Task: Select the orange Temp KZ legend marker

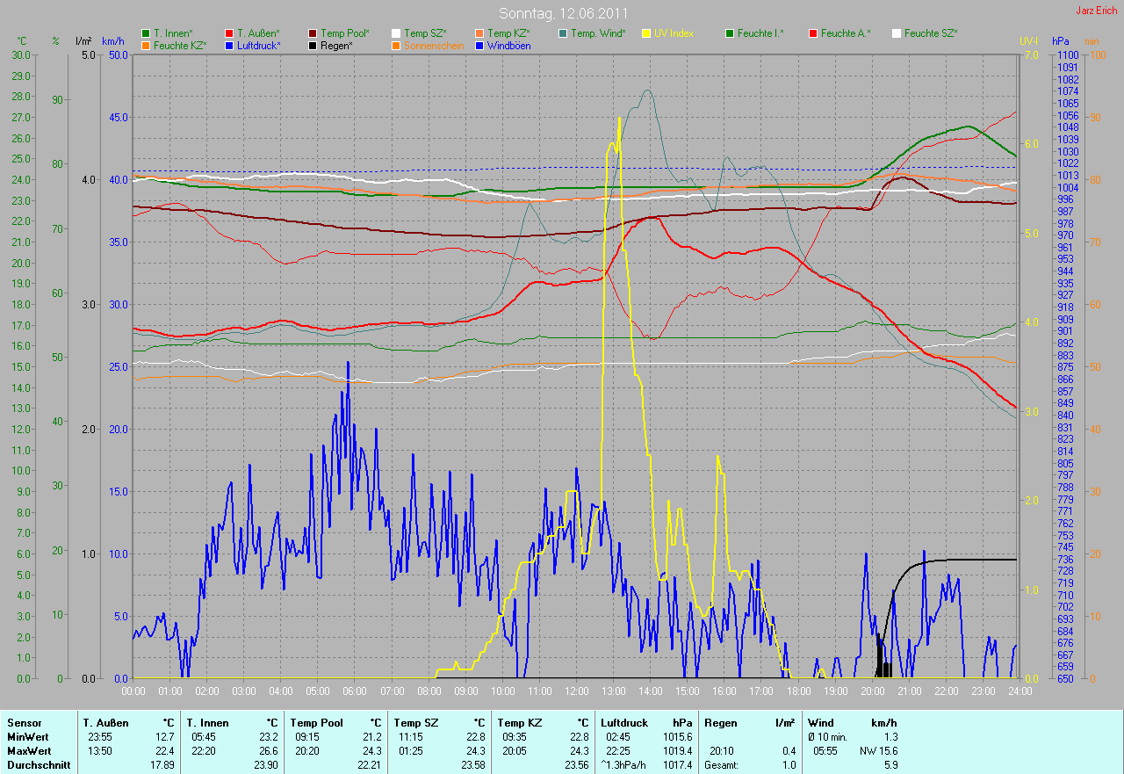Action: [479, 33]
